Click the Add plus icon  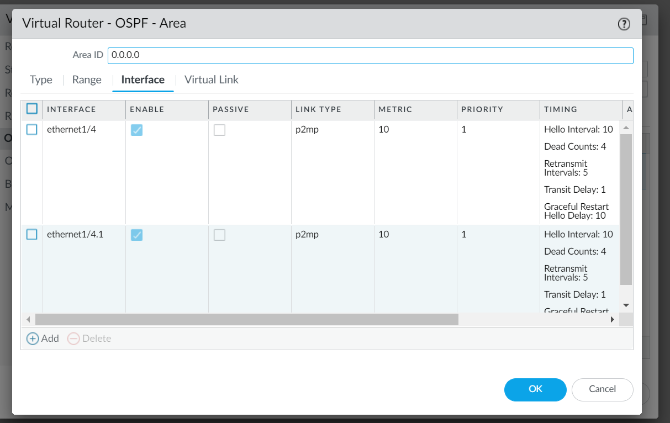pyautogui.click(x=33, y=339)
